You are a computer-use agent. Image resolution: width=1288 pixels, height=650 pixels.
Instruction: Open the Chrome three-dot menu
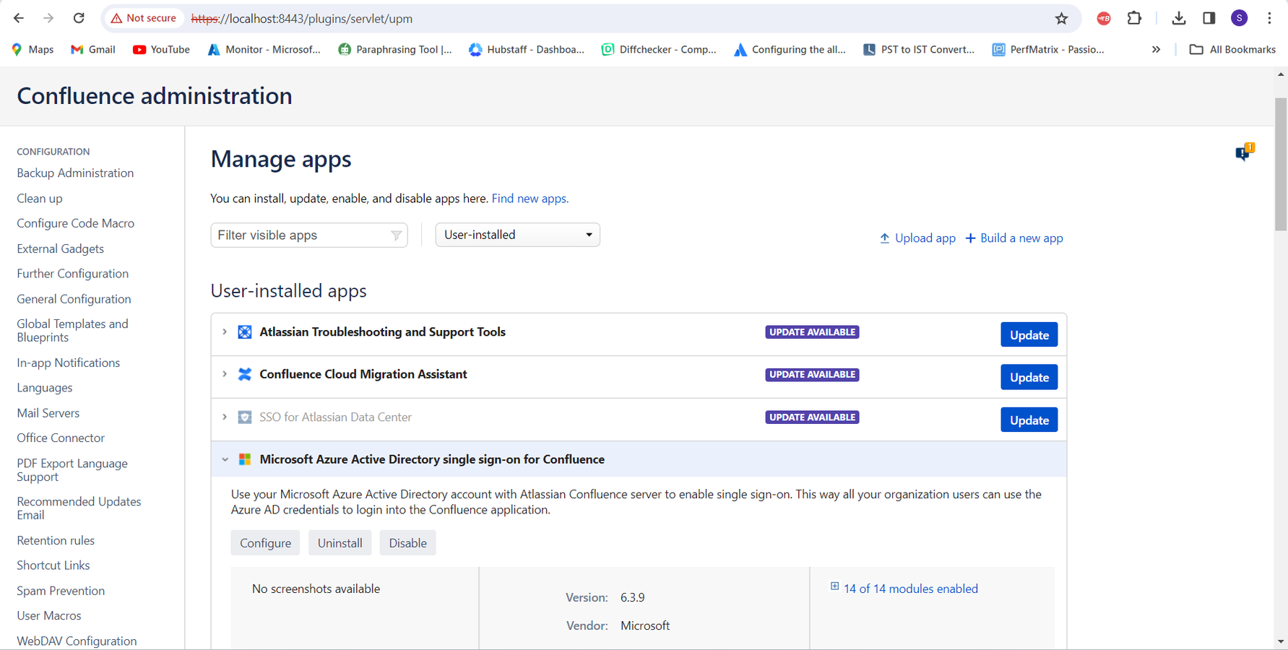pyautogui.click(x=1269, y=18)
